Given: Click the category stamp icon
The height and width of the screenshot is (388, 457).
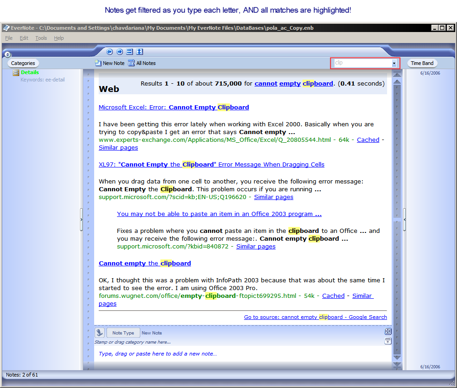Looking at the screenshot, I should coord(99,333).
